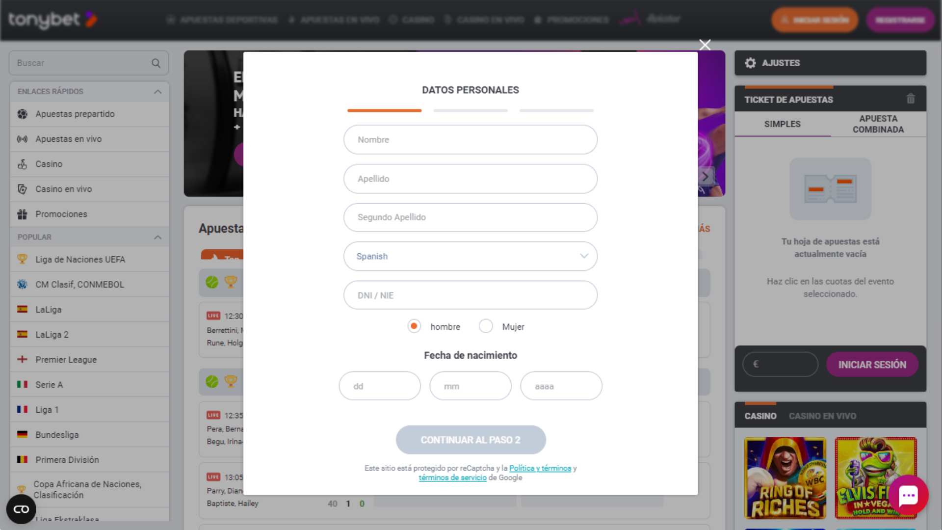Select the Mujer radio button

[486, 326]
